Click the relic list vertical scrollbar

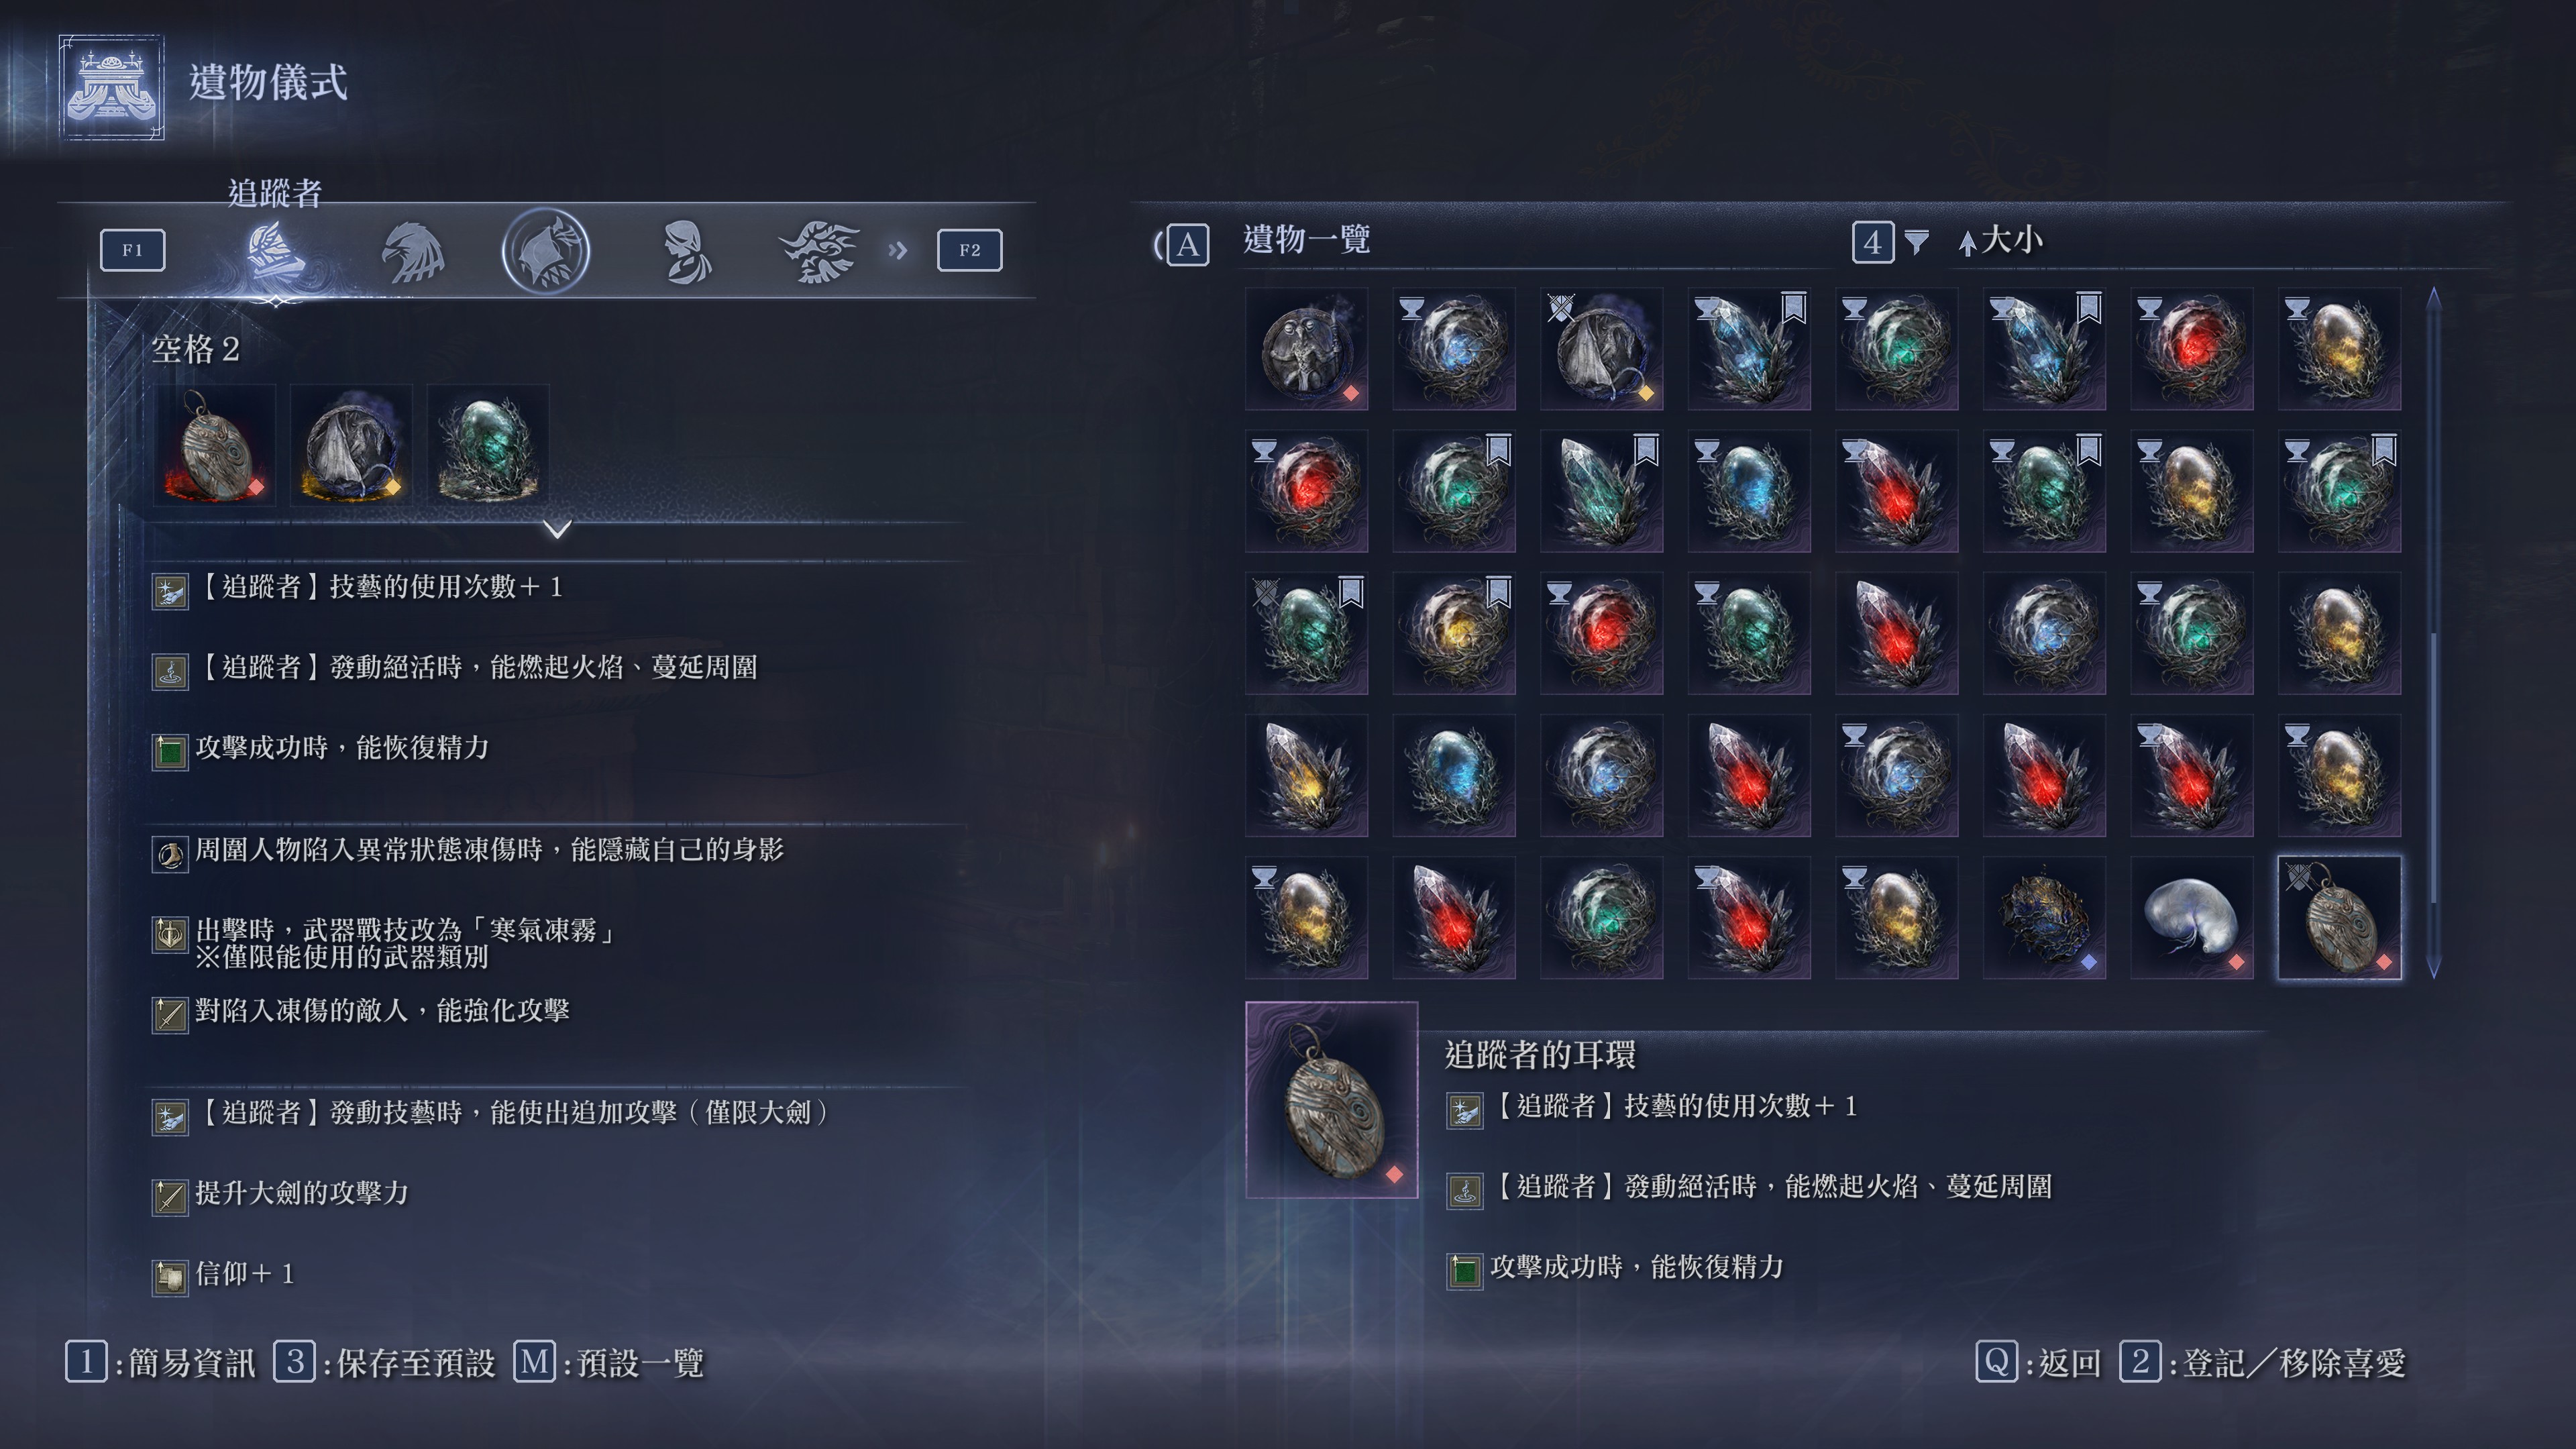click(x=2433, y=632)
